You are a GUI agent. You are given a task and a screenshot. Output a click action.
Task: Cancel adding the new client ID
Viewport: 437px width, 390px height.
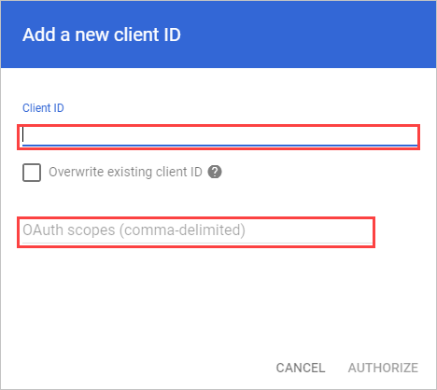(301, 368)
